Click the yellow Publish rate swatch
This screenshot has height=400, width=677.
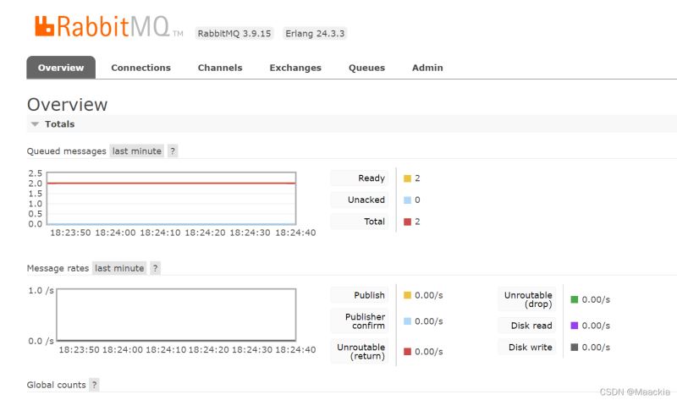pyautogui.click(x=407, y=295)
